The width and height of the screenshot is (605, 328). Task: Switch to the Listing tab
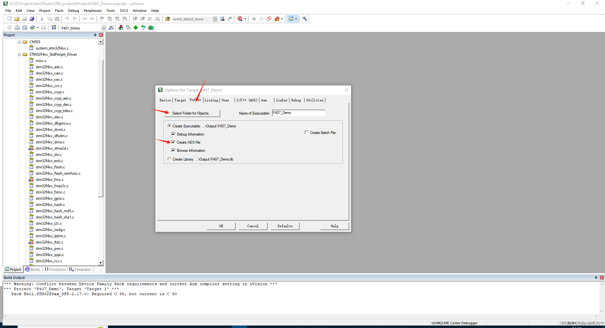[211, 100]
